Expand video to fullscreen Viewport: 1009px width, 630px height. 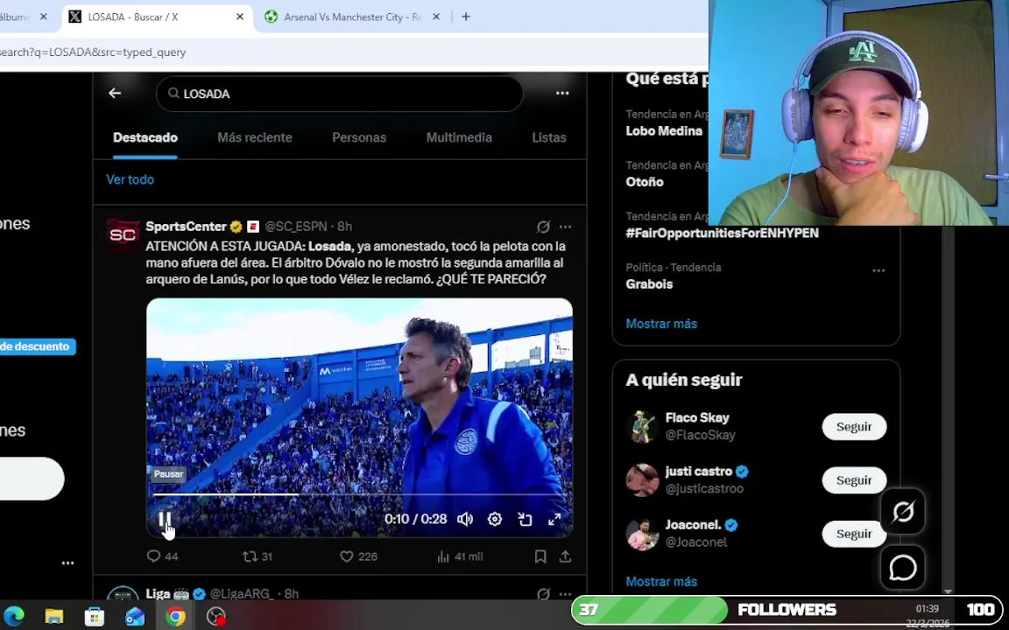point(554,519)
